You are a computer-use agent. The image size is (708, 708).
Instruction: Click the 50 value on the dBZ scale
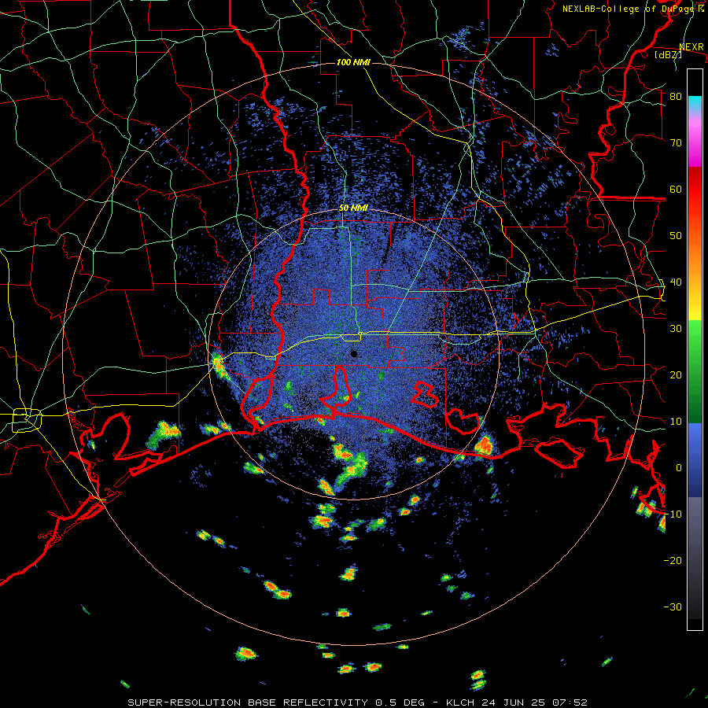[x=676, y=236]
